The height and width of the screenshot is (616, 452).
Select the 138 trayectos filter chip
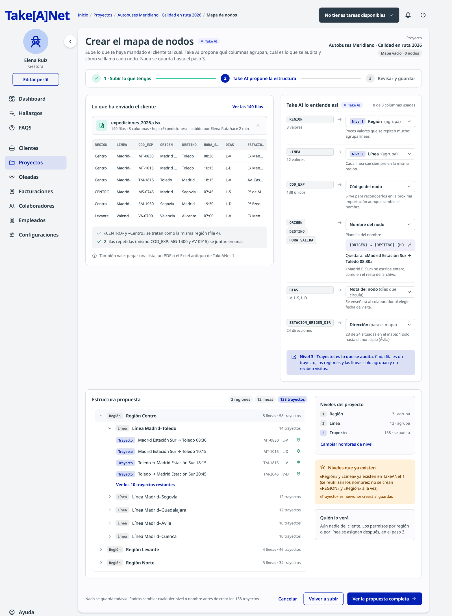click(292, 400)
